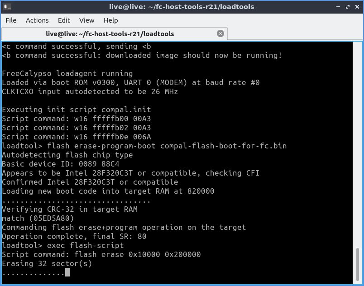Screen dimensions: 364x286
Task: Open the File menu
Action: click(x=11, y=20)
